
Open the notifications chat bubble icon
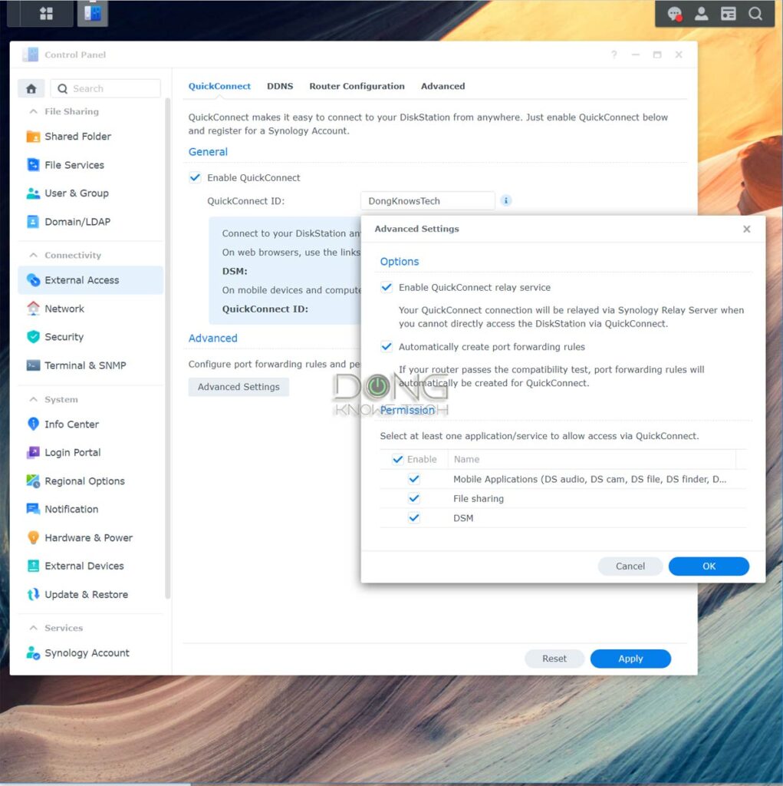pyautogui.click(x=674, y=14)
